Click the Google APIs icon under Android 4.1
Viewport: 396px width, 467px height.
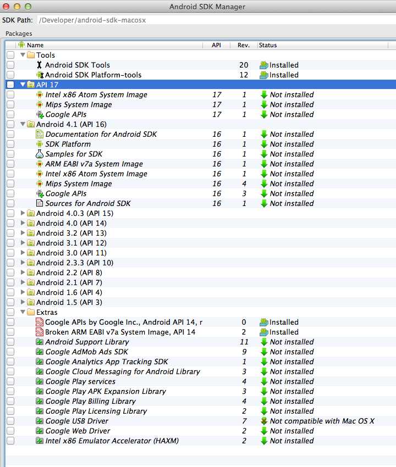pyautogui.click(x=40, y=193)
